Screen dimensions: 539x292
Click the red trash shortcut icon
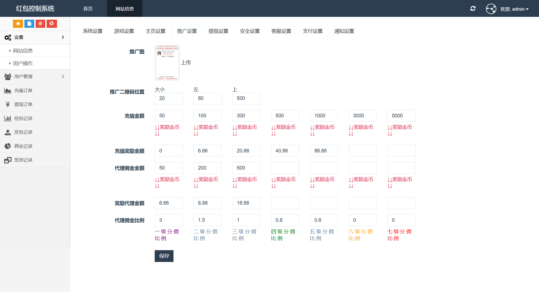coord(40,24)
